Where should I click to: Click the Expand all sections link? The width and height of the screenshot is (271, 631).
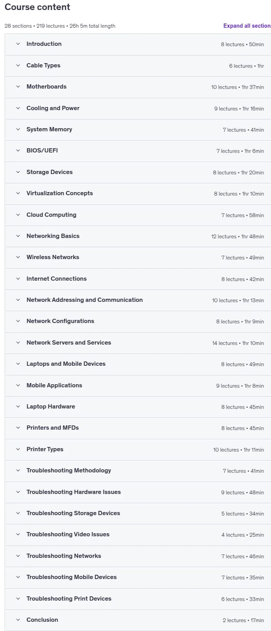pyautogui.click(x=247, y=26)
